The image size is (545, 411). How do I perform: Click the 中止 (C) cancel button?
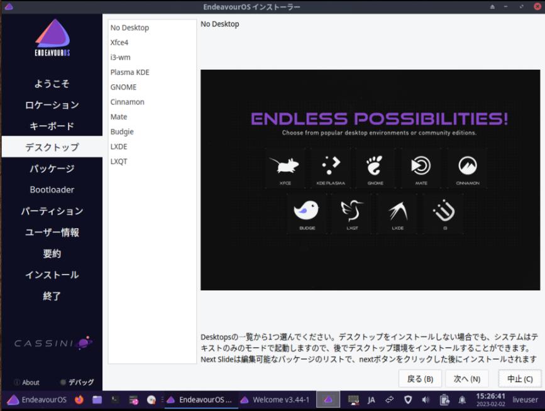pos(520,379)
